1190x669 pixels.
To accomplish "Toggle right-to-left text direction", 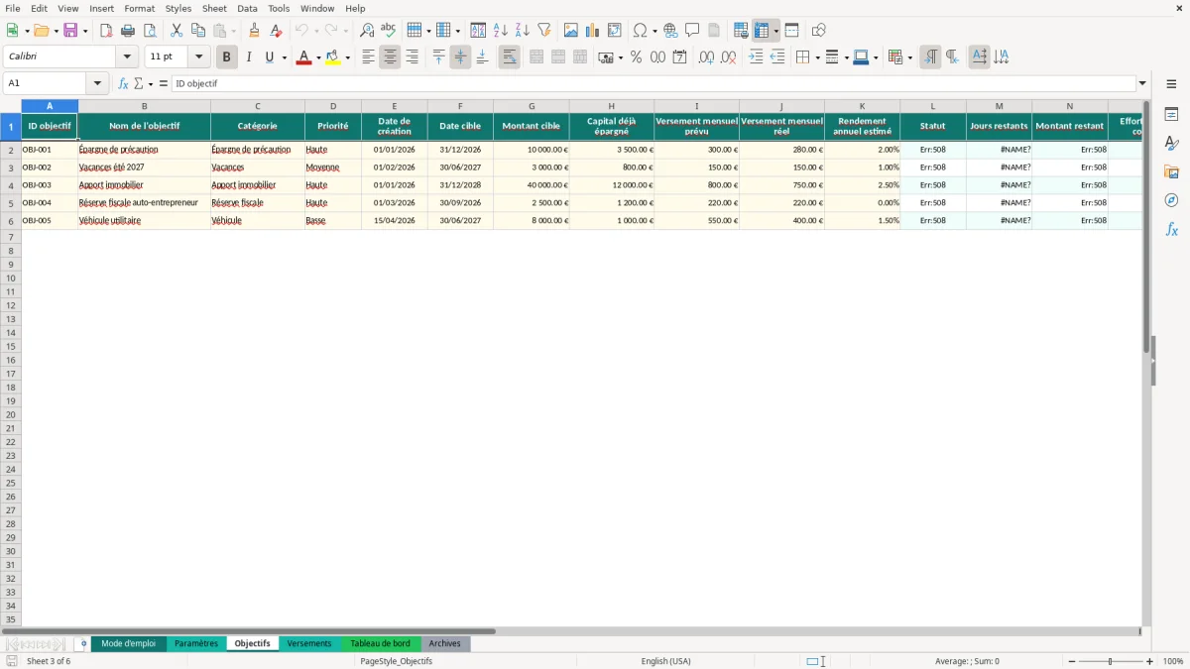I will 952,57.
